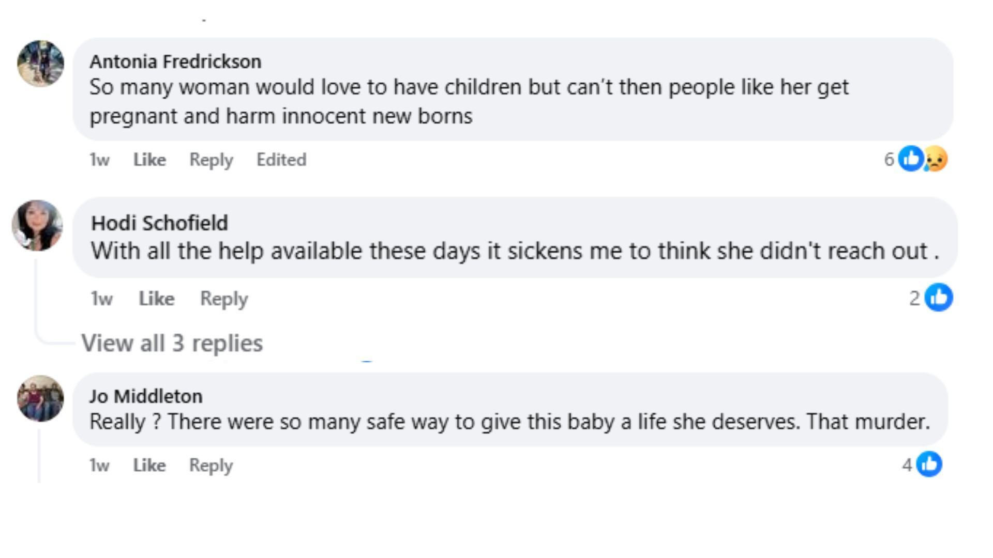
Task: Click the like reaction icon on Hodi's comment
Action: 938,298
